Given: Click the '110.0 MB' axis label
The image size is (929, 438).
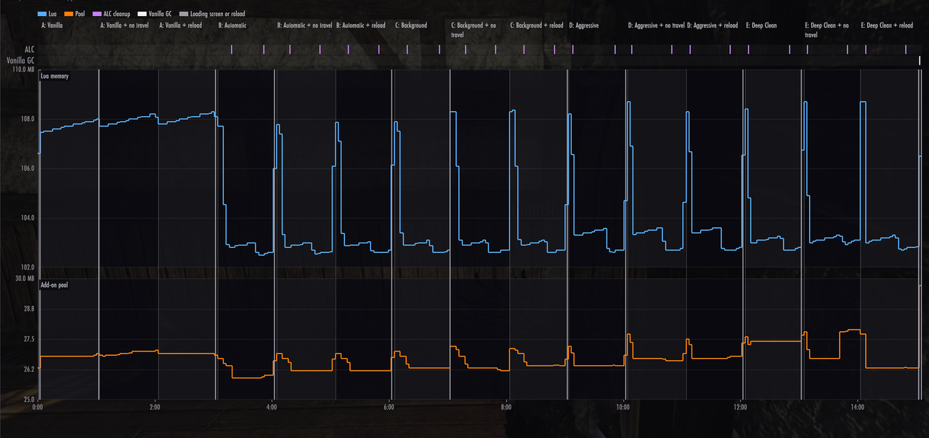Looking at the screenshot, I should 23,70.
